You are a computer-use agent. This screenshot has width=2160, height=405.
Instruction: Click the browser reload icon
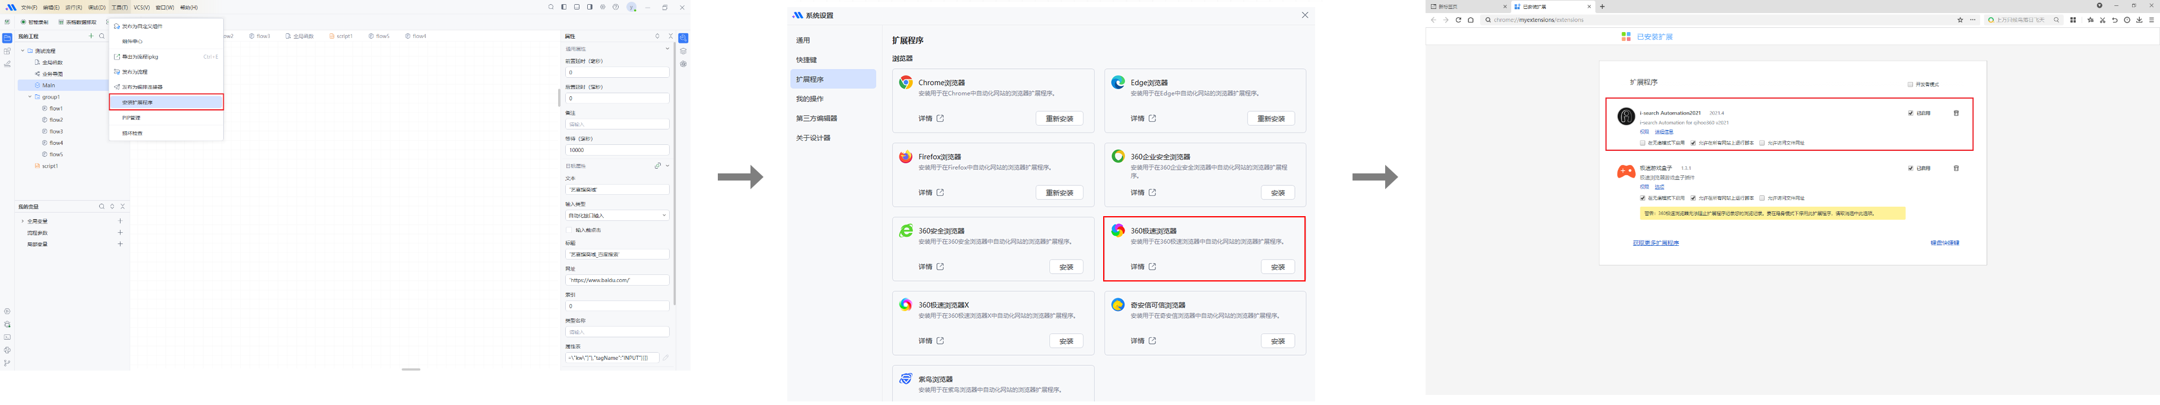(1458, 20)
